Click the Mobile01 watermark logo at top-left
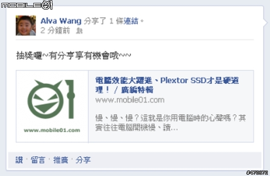270x176 pixels. 27,5
